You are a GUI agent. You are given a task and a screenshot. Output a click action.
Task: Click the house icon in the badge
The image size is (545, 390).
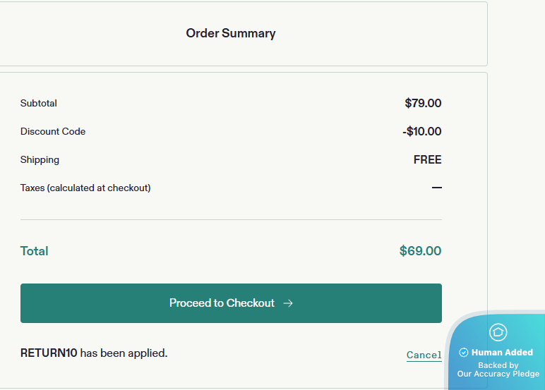pyautogui.click(x=498, y=332)
